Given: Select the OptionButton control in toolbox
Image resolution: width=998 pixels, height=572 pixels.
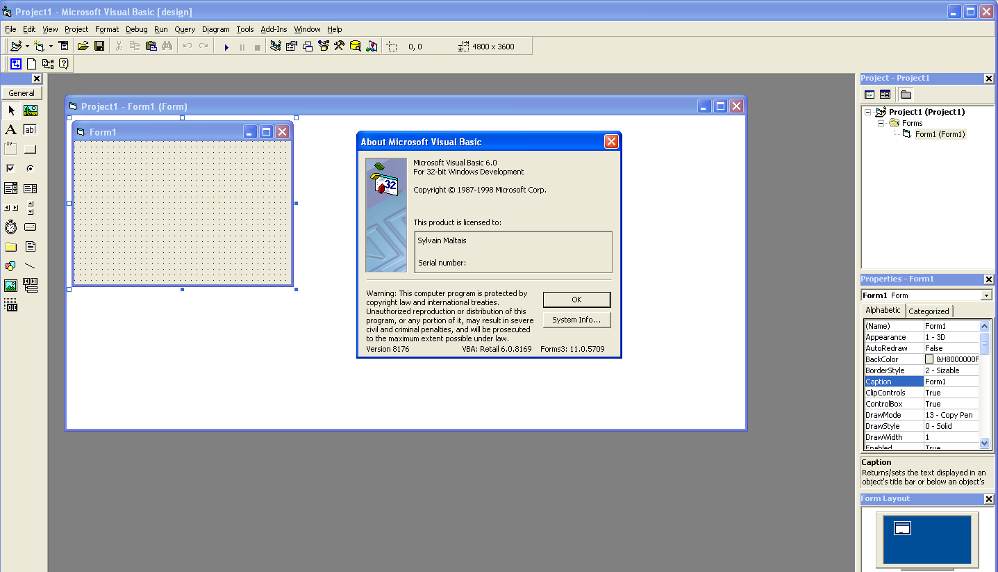Looking at the screenshot, I should [31, 169].
